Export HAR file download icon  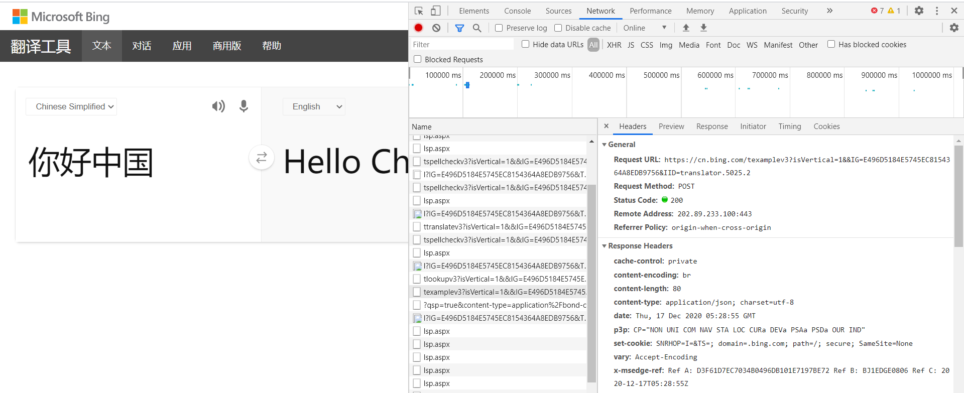(x=703, y=28)
